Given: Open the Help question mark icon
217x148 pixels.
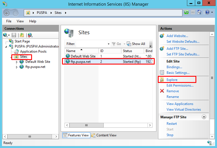Looking at the screenshot, I should point(207,12).
